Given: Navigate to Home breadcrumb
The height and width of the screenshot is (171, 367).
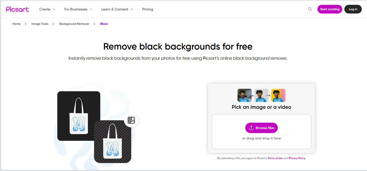Looking at the screenshot, I should pos(16,24).
